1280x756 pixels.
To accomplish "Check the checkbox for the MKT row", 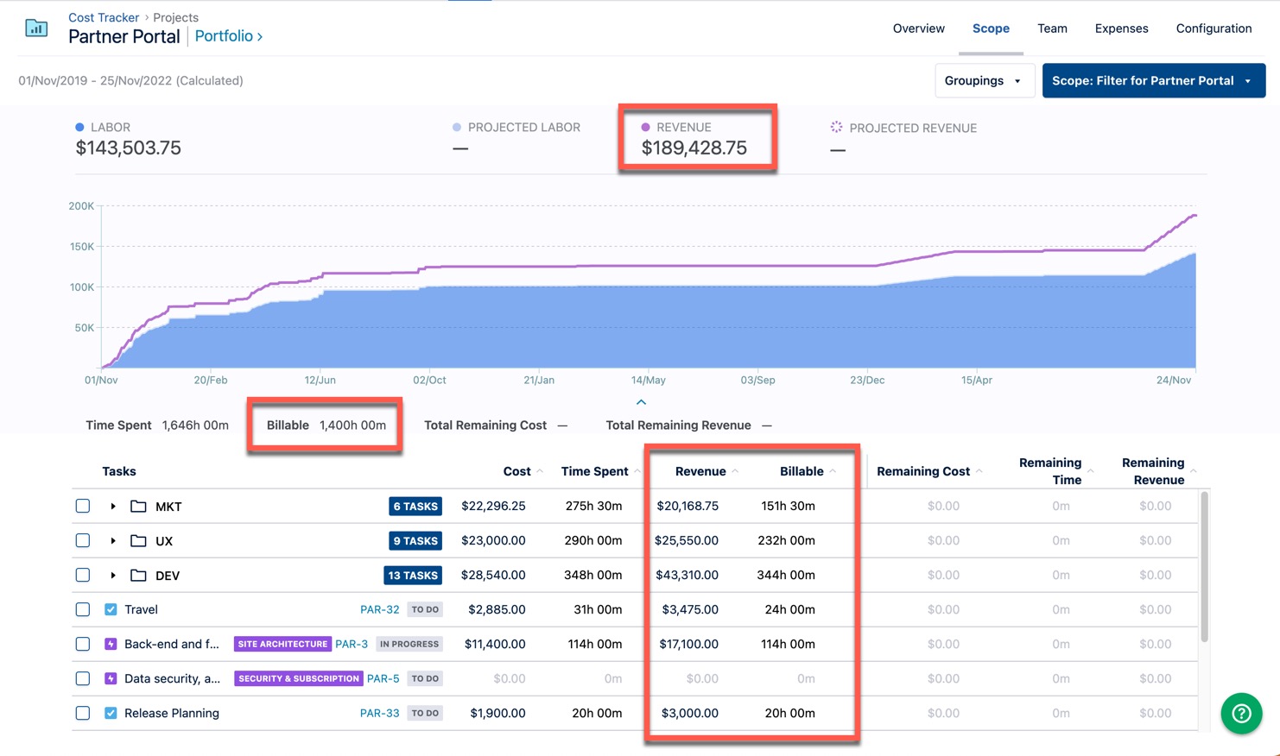I will click(x=82, y=506).
